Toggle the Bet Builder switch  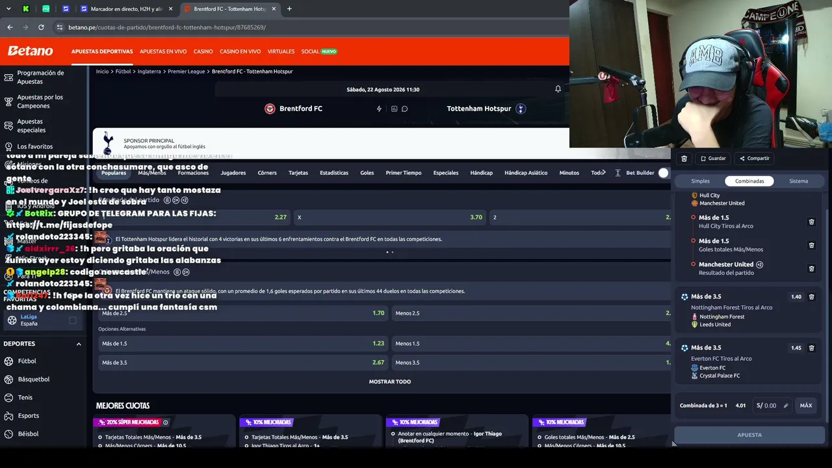(x=664, y=173)
